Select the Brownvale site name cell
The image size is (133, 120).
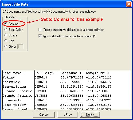click(x=12, y=100)
